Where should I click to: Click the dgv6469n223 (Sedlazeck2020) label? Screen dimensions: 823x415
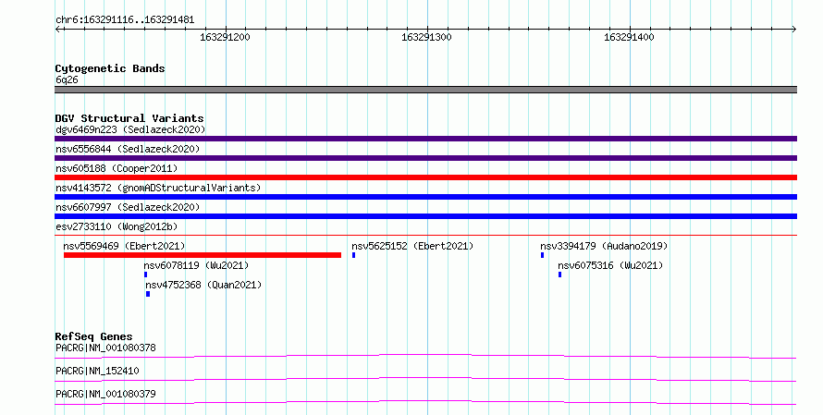[130, 129]
